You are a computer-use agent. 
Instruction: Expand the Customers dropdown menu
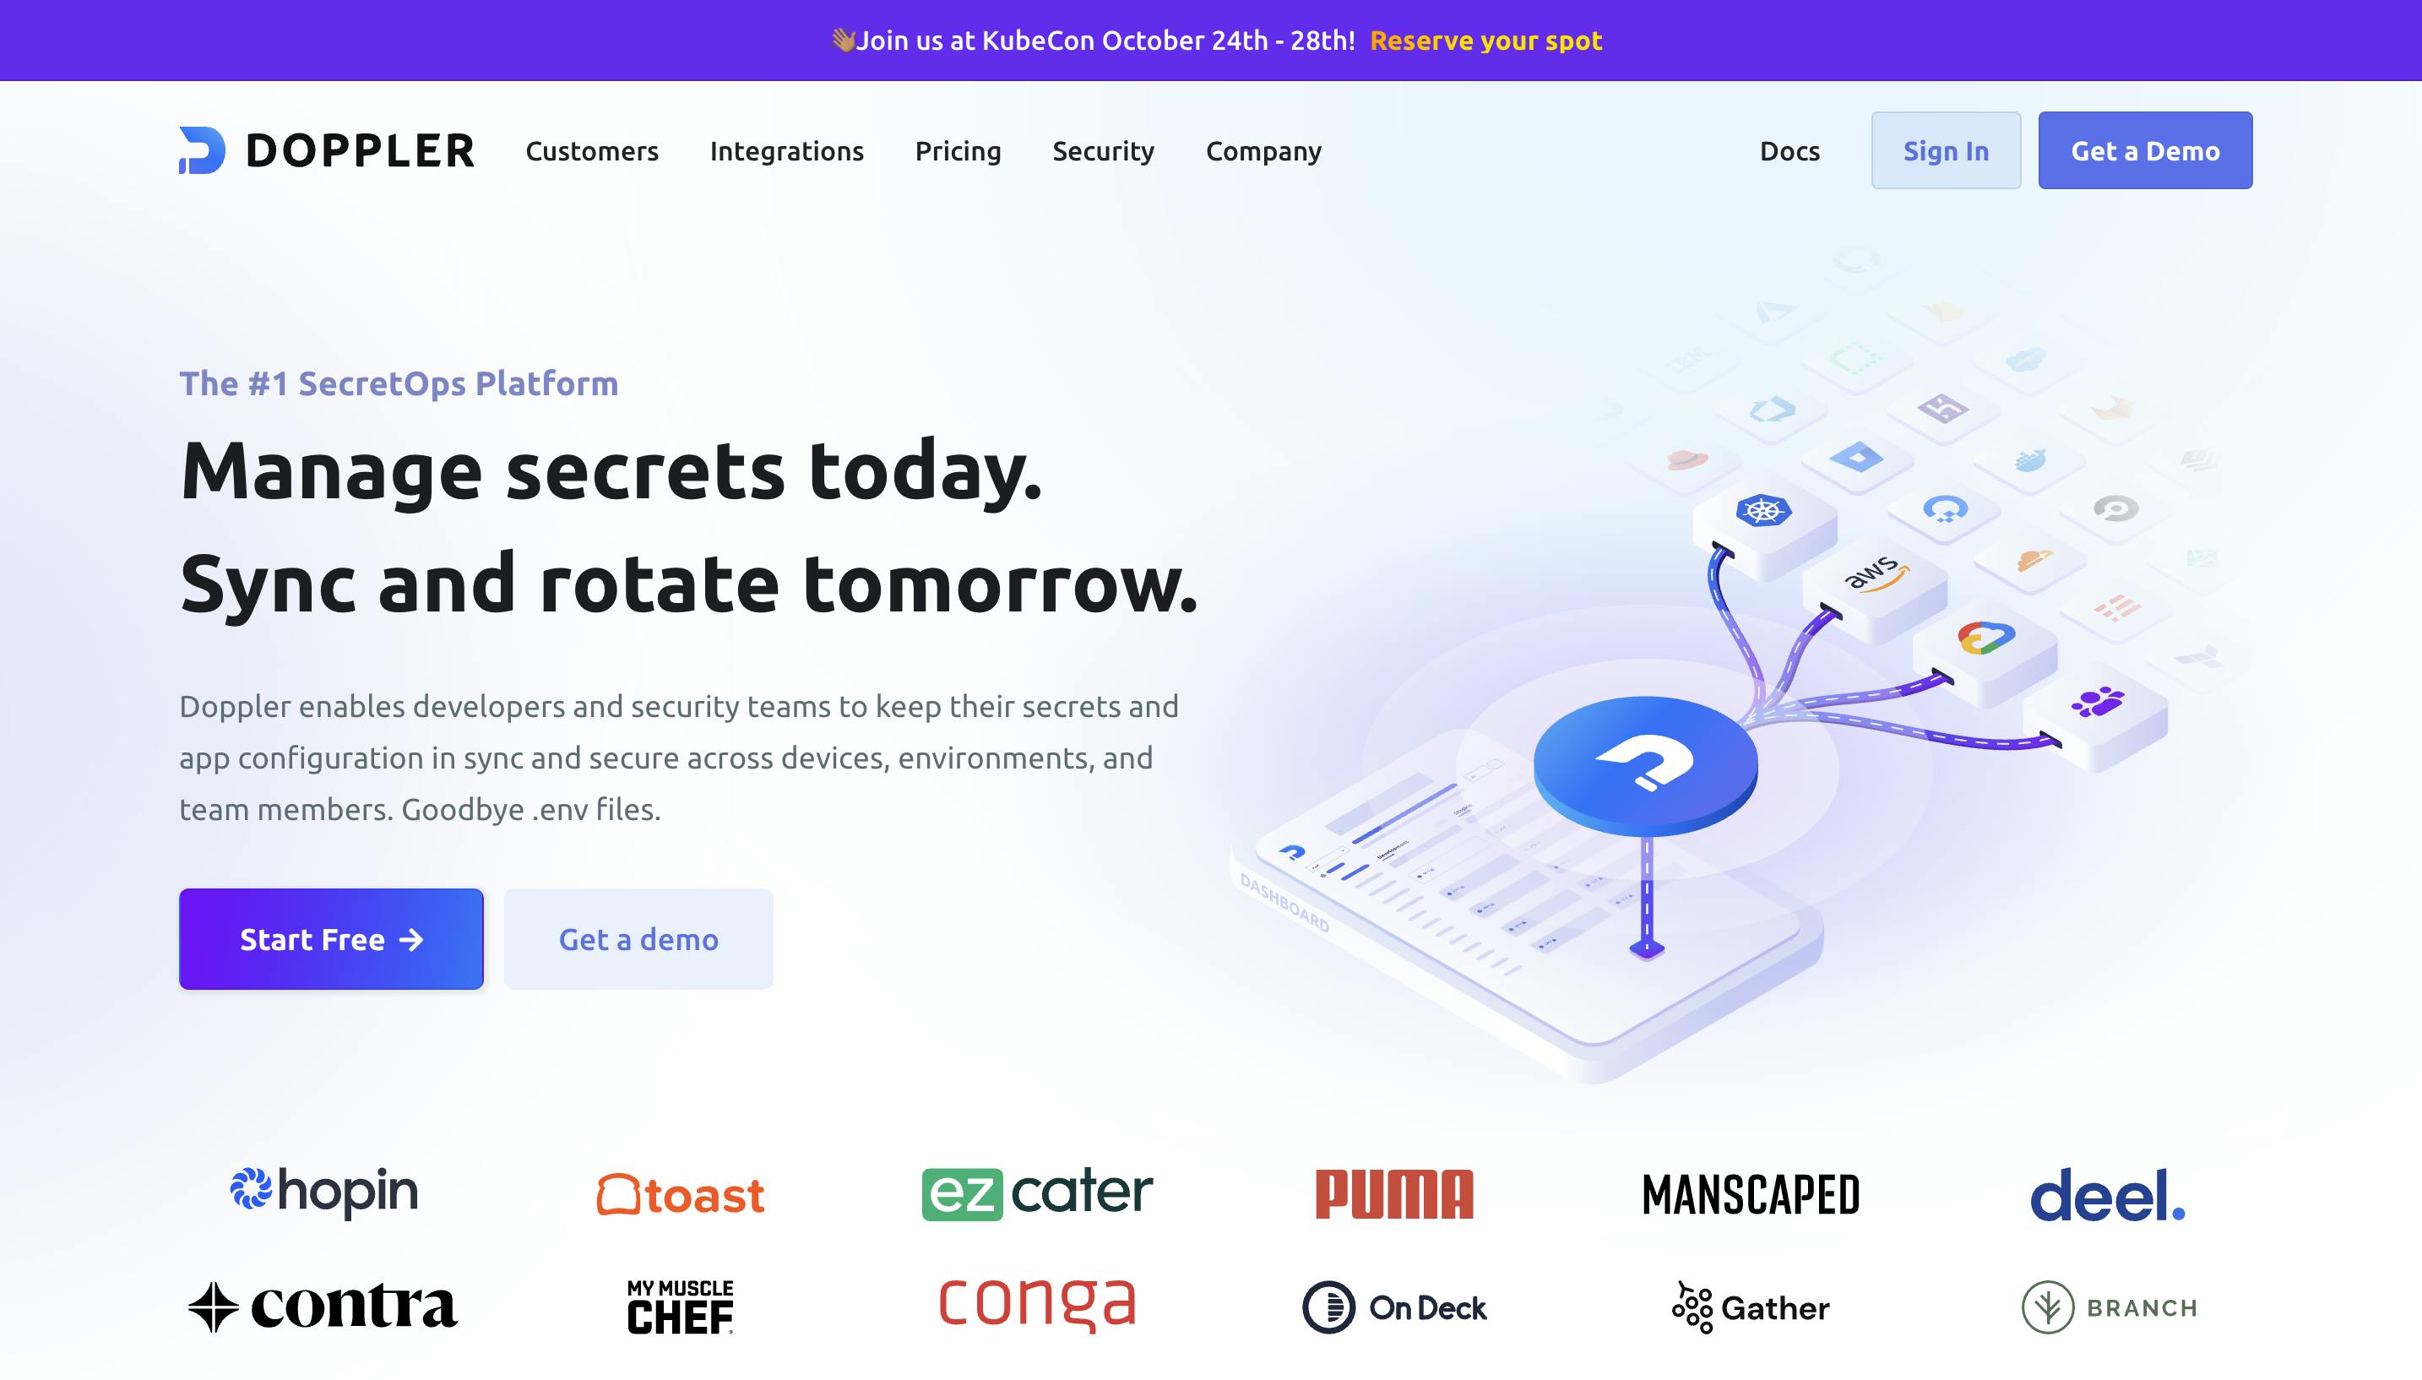tap(590, 149)
